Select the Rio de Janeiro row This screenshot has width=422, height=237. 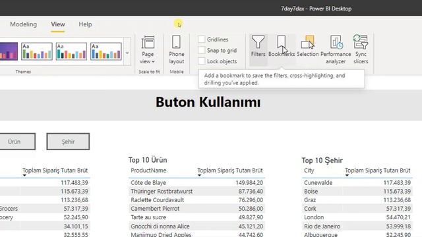tap(357, 226)
